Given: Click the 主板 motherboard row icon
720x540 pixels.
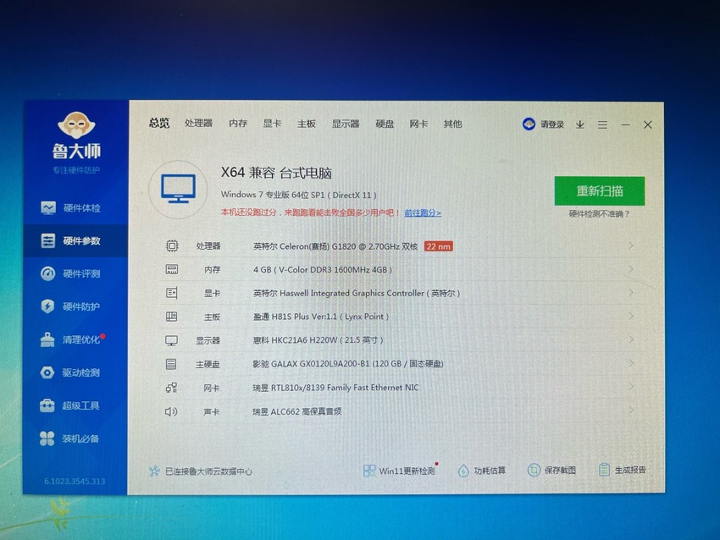Looking at the screenshot, I should (171, 317).
